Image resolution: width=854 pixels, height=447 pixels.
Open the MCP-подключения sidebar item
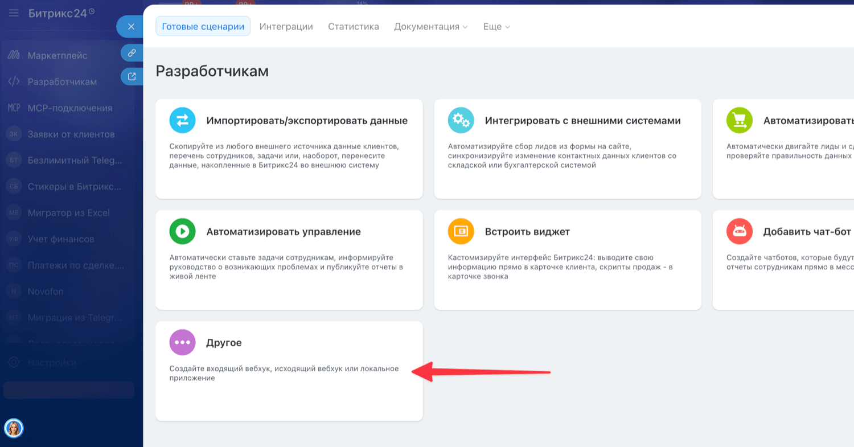click(70, 108)
